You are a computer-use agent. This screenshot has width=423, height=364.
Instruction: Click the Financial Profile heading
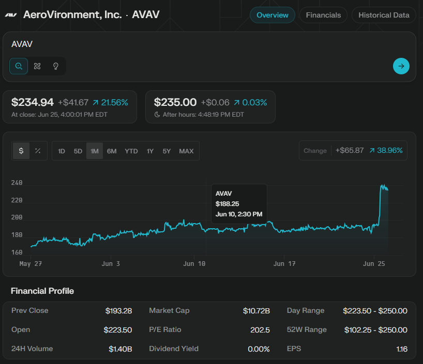[x=42, y=291]
